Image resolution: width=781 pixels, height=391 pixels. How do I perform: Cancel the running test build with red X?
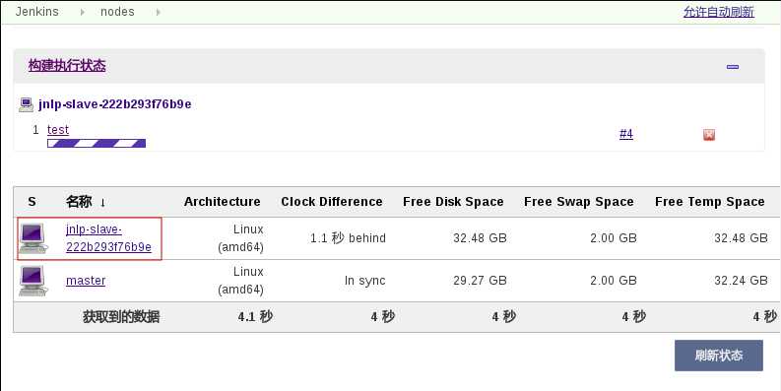[x=709, y=135]
